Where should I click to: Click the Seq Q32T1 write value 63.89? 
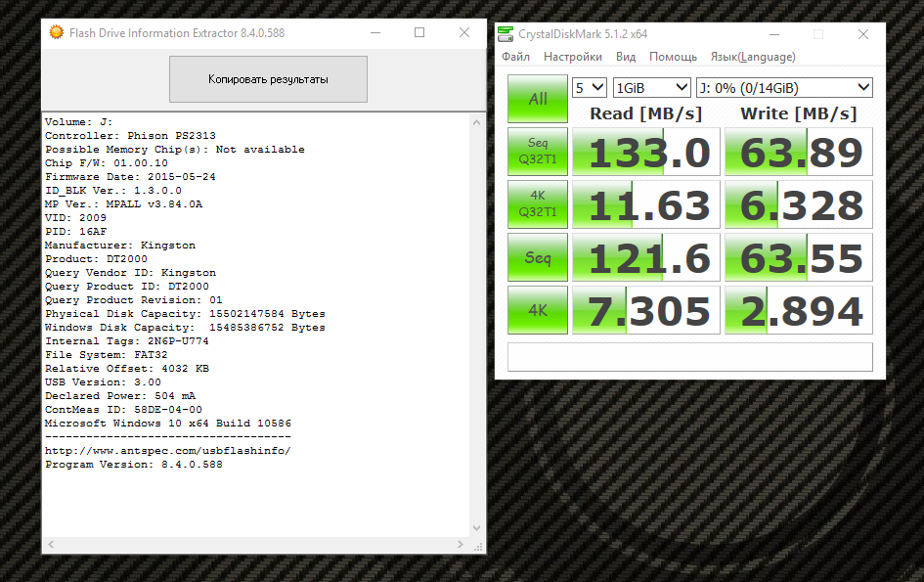799,152
